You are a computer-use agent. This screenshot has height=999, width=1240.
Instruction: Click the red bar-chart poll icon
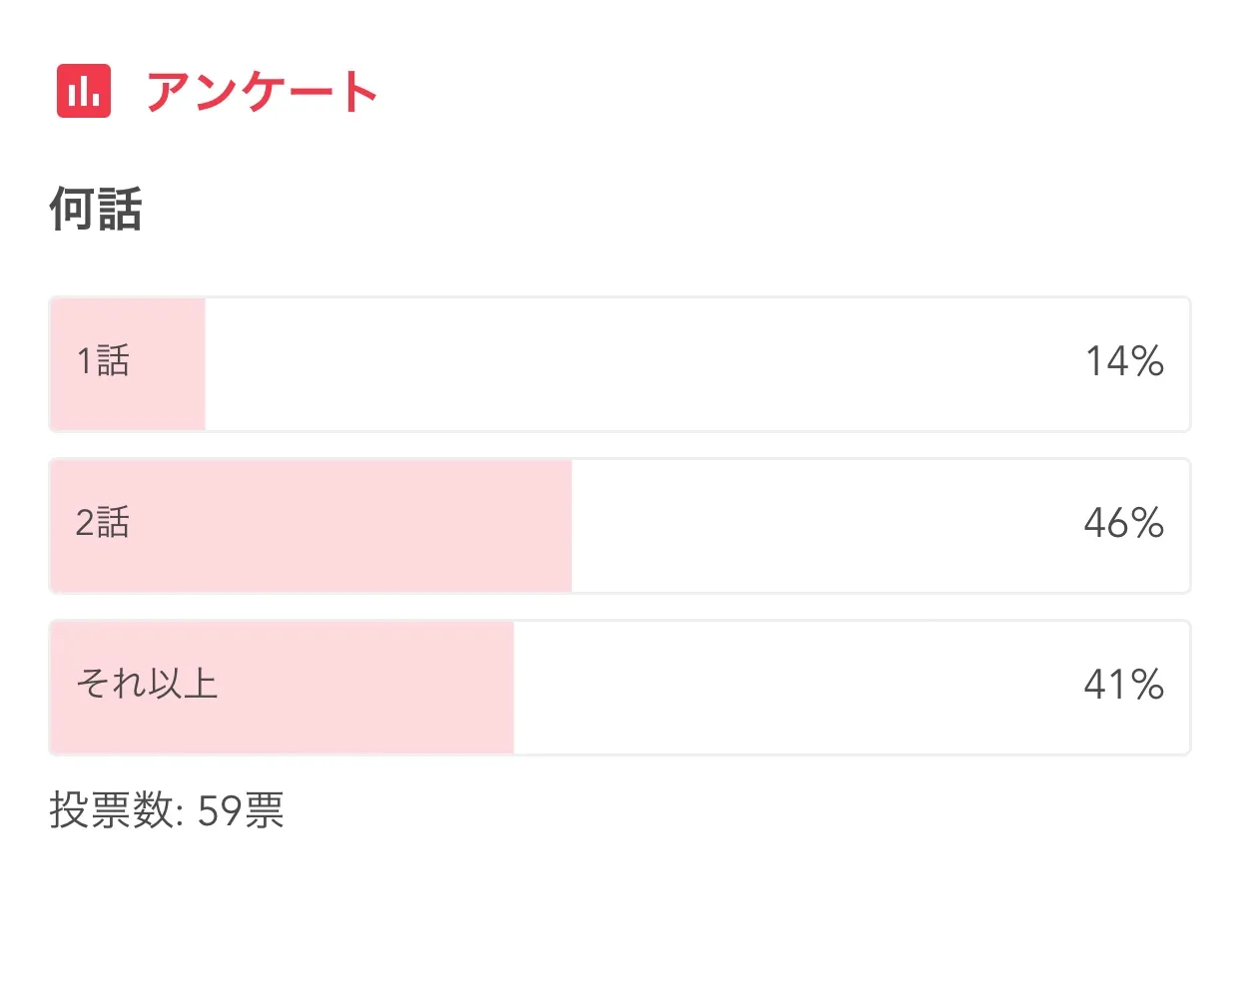(84, 91)
